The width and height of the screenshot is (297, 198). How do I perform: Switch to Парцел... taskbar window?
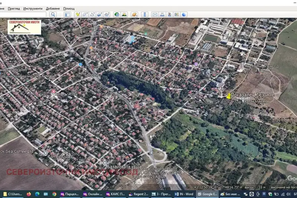(x=69, y=194)
